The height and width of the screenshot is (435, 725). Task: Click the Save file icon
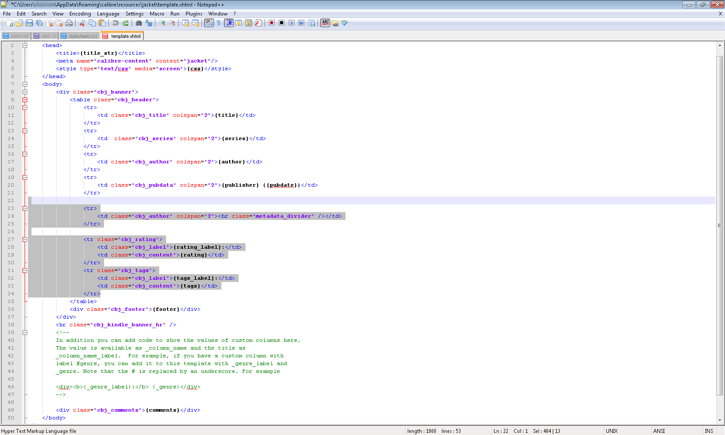point(29,23)
